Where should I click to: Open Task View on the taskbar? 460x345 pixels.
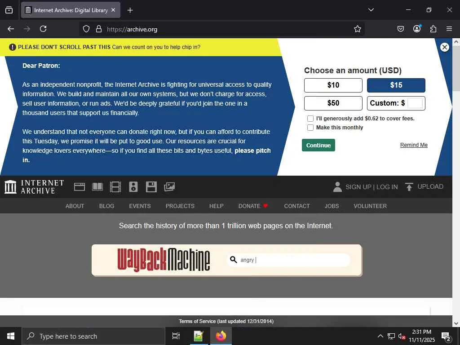(x=176, y=336)
